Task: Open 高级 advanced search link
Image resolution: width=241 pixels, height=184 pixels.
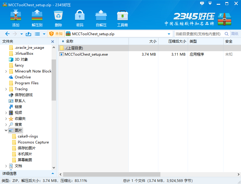Action: pyautogui.click(x=235, y=34)
